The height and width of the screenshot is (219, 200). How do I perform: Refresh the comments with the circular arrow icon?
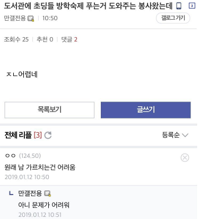(48, 135)
